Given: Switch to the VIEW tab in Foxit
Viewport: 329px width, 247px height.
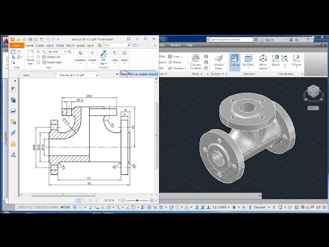Looking at the screenshot, I should pos(50,46).
